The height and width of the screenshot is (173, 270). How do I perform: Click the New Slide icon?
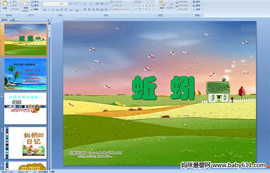coord(26,4)
